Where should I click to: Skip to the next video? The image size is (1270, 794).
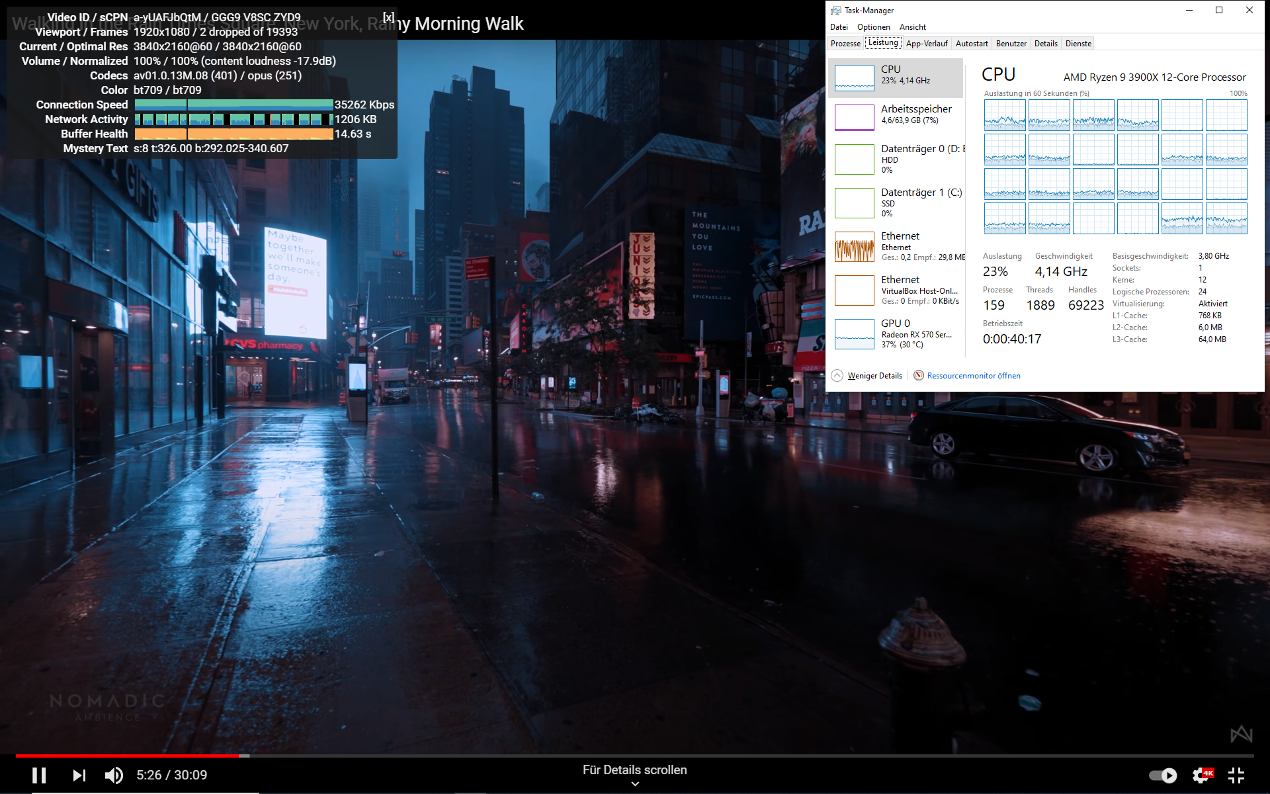(x=79, y=775)
